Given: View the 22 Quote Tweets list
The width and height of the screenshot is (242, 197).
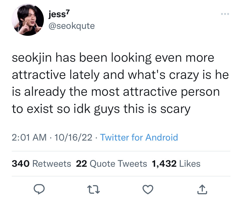Looking at the screenshot, I should (x=111, y=164).
